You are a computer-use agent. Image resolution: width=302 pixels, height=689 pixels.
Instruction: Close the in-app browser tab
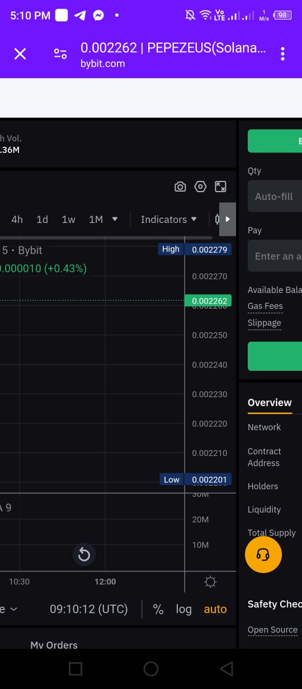[x=20, y=54]
